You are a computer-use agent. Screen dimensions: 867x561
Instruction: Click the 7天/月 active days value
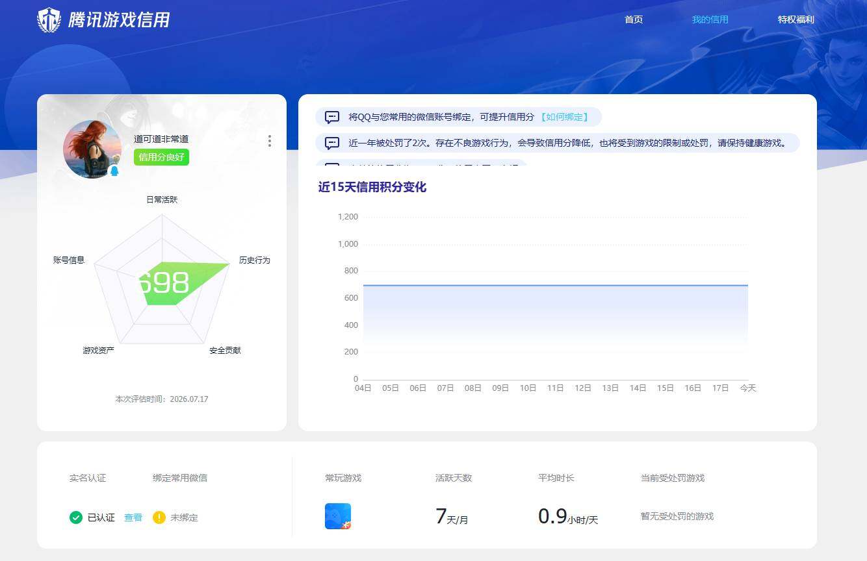tap(452, 517)
